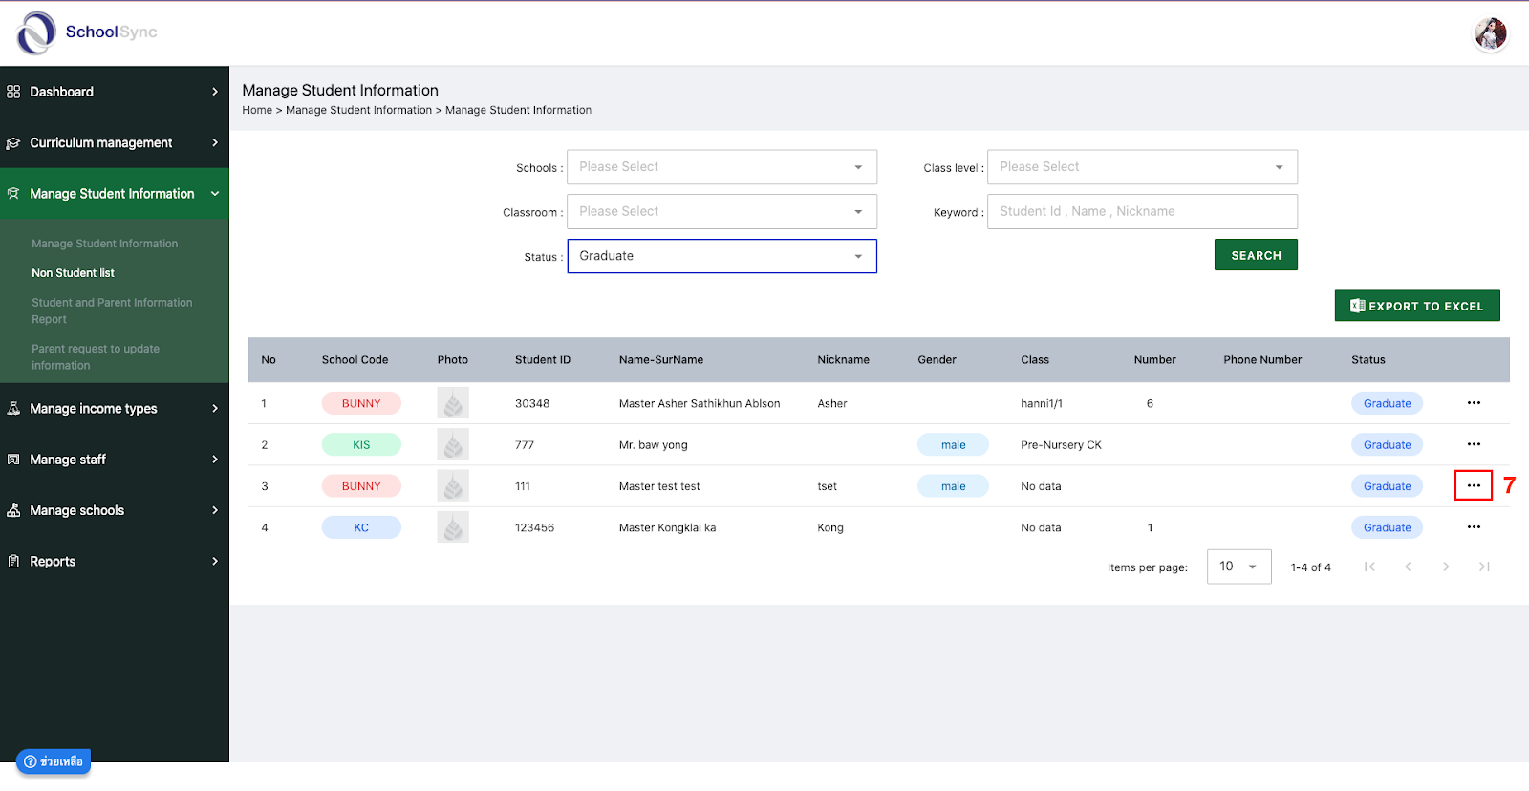Click BUNNY school code in row 1
This screenshot has height=791, width=1529.
pos(361,403)
